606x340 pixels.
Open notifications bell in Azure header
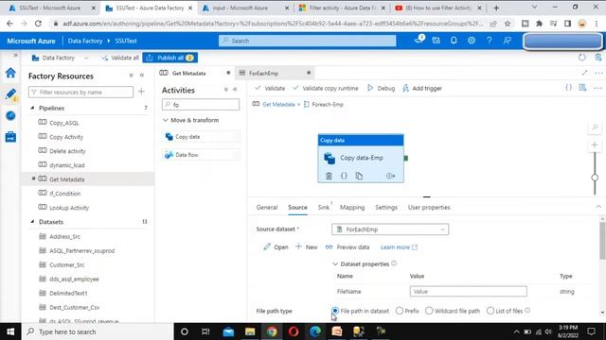click(454, 41)
